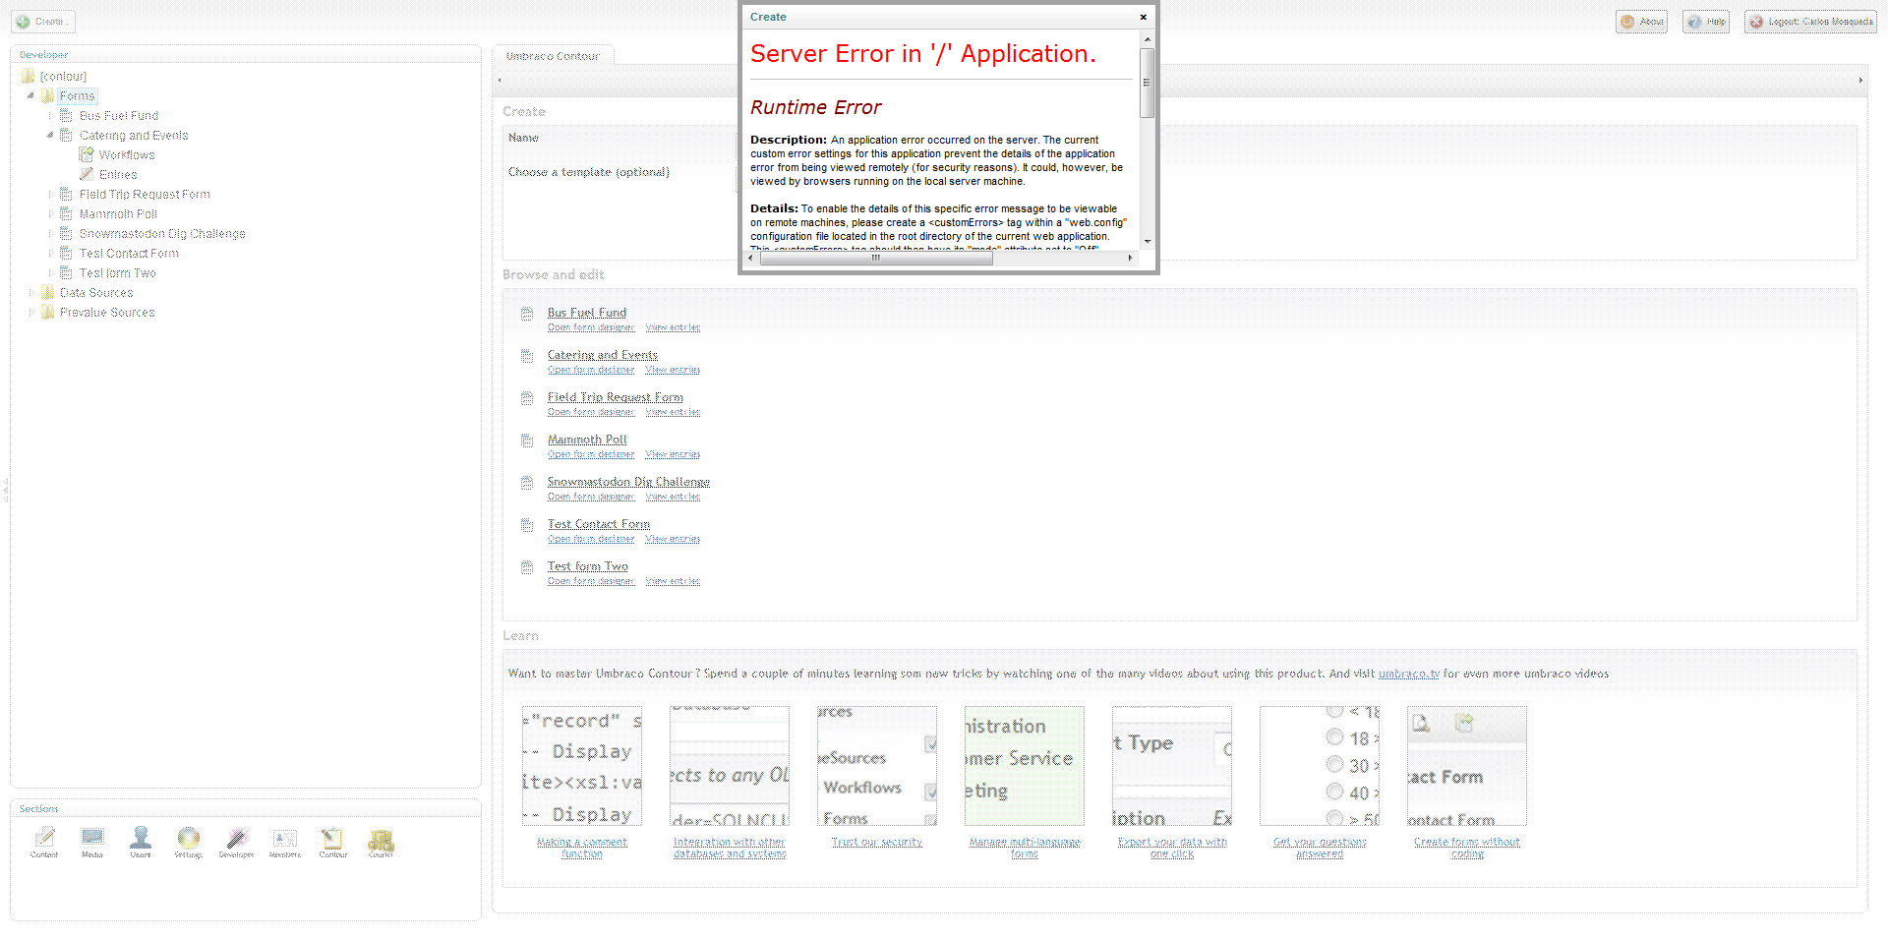This screenshot has width=1888, height=939.
Task: Click the Workflows tree node
Action: click(x=127, y=155)
